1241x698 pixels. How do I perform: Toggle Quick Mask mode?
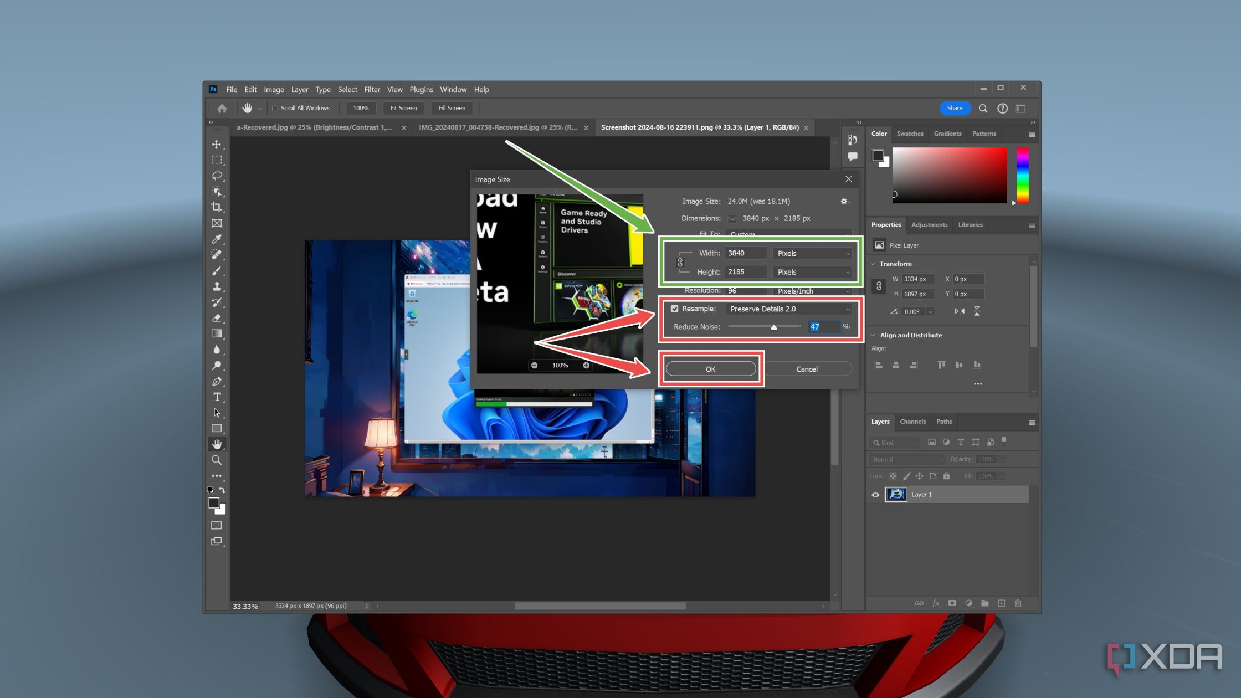coord(217,525)
